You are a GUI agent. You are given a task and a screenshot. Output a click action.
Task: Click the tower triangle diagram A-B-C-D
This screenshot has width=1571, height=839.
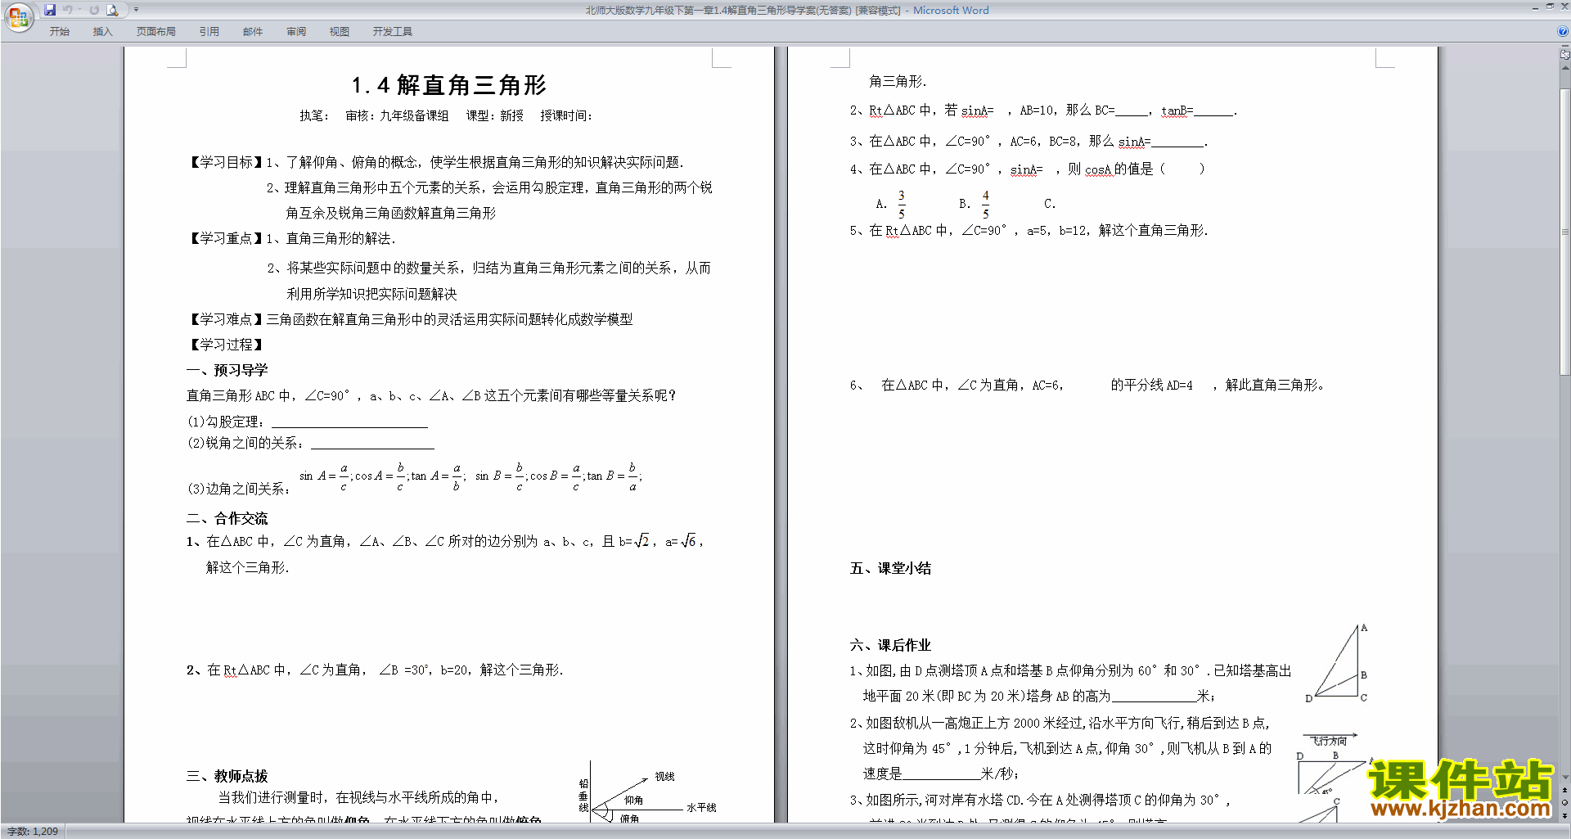pos(1337,663)
